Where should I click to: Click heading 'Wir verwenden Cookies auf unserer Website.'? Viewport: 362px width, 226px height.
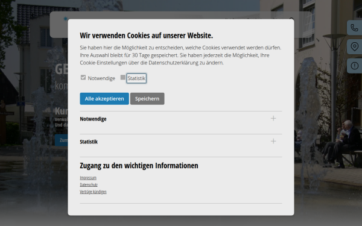[147, 36]
